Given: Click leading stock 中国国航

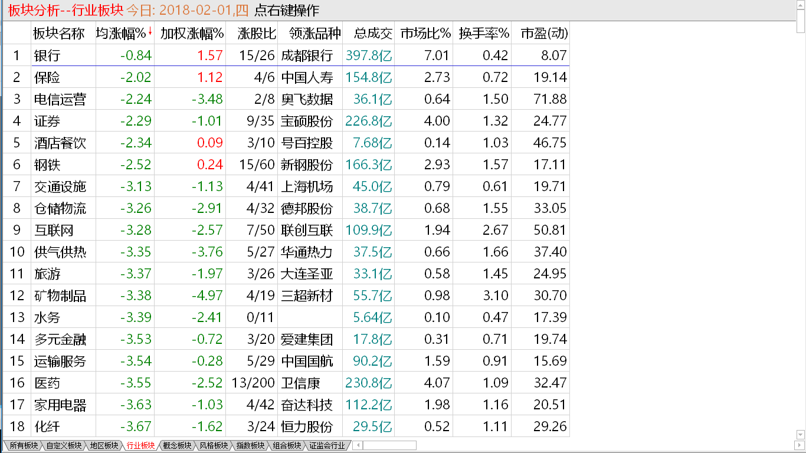Looking at the screenshot, I should [307, 361].
